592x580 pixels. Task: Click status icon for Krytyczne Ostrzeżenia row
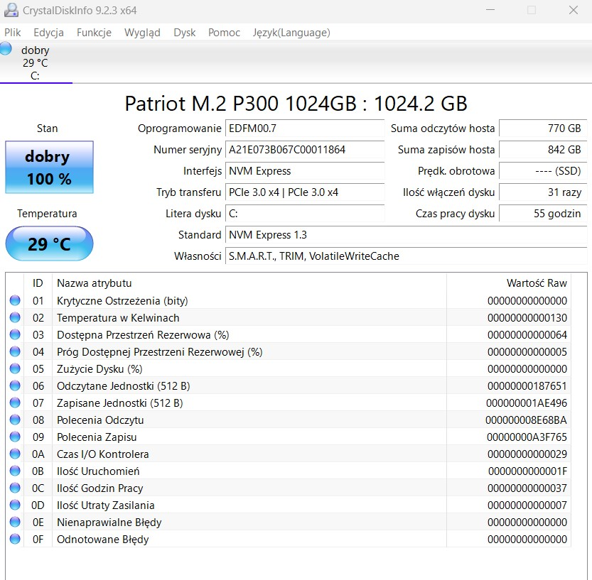(x=15, y=301)
